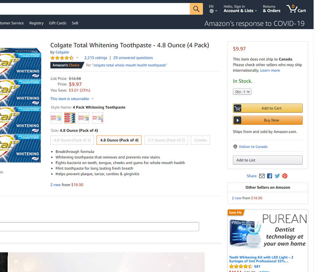Choose the Combo size option
The width and height of the screenshot is (314, 272).
201,140
